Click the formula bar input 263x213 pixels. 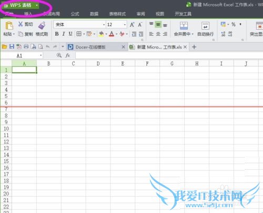[x=169, y=56]
